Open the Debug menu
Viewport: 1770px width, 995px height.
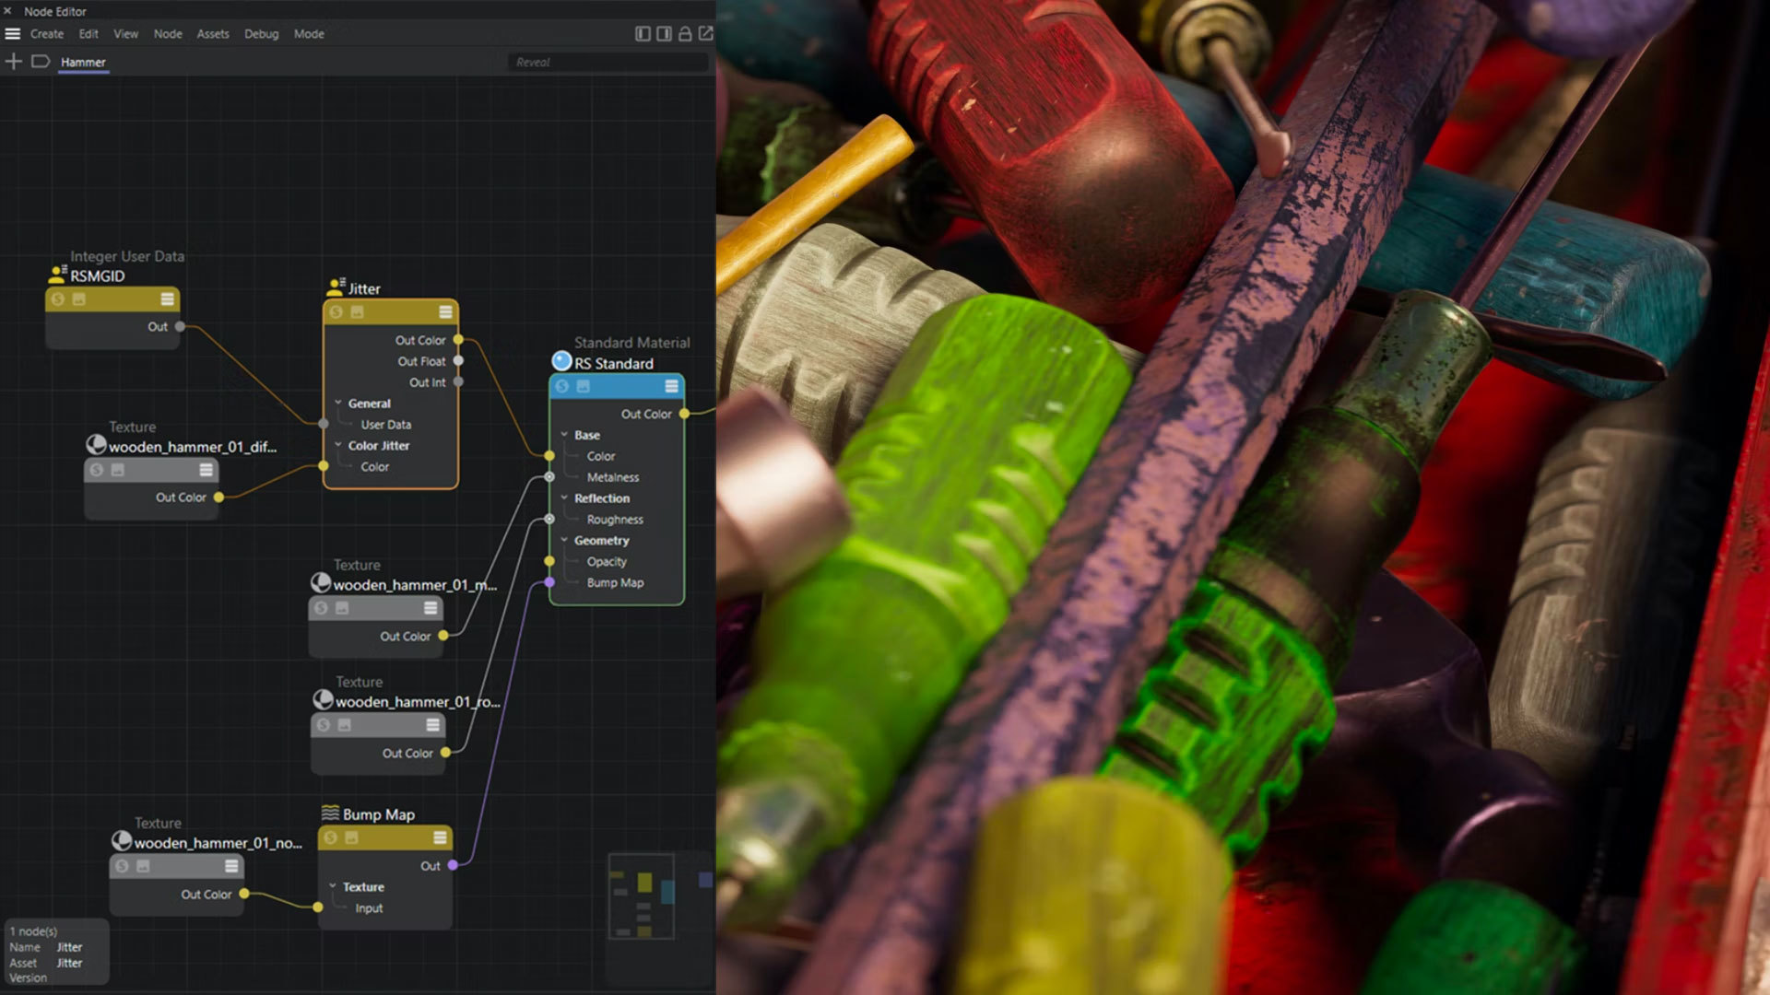[x=261, y=33]
